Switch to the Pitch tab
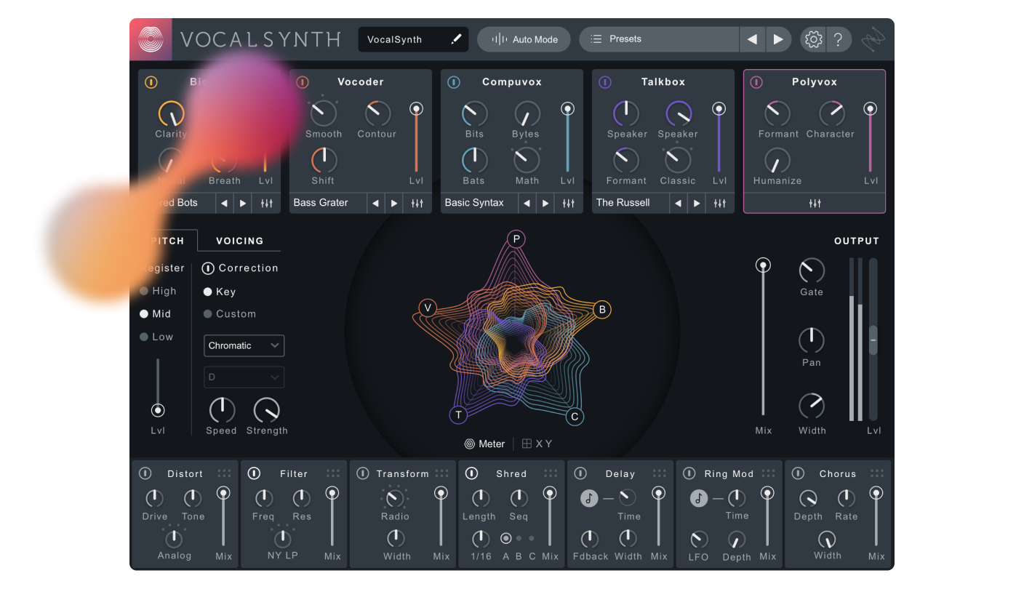 (x=167, y=241)
